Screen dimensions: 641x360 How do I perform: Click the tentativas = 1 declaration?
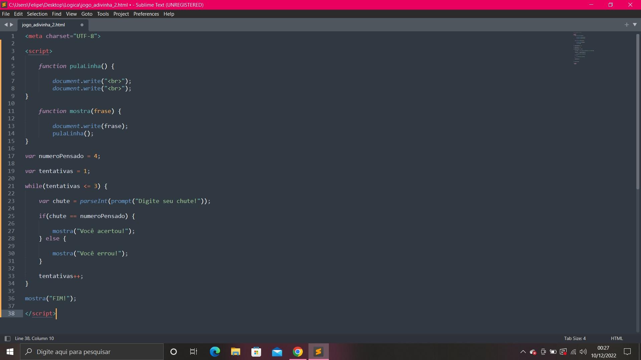(x=57, y=171)
